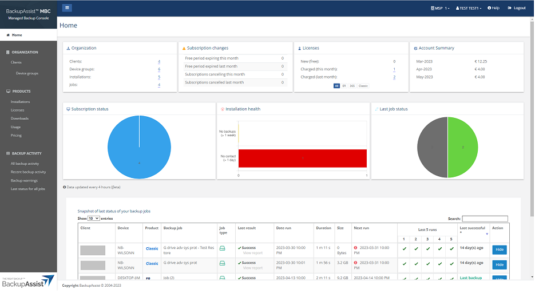Image resolution: width=535 pixels, height=293 pixels.
Task: Click the Subscription changes warning triangle icon
Action: pyautogui.click(x=184, y=49)
